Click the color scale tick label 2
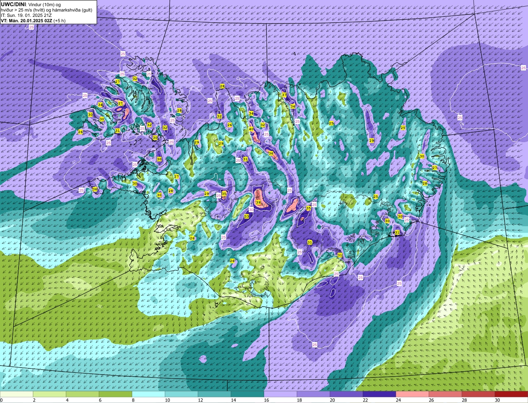The image size is (528, 403). click(x=34, y=400)
